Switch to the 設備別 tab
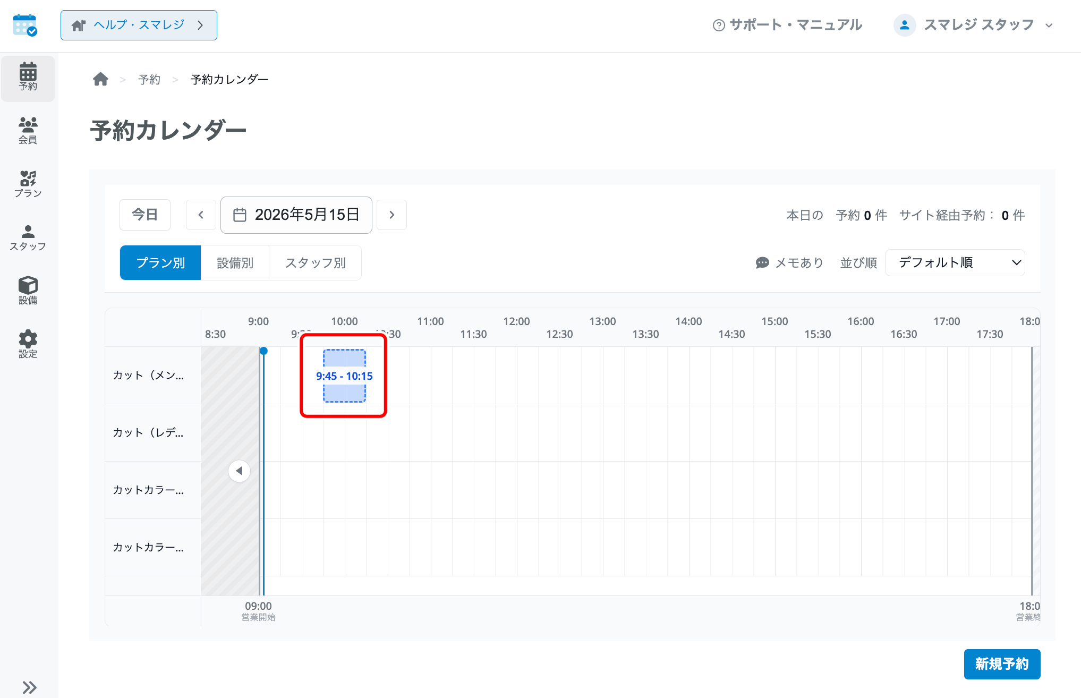 pos(235,262)
